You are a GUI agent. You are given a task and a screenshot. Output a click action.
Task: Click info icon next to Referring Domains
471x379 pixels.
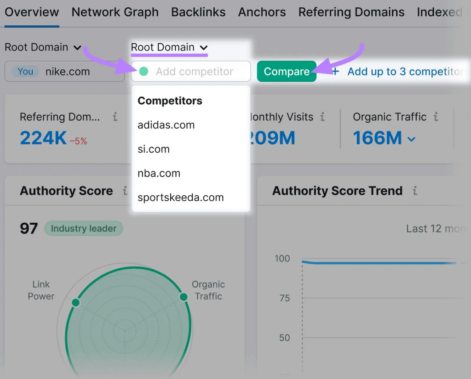point(115,117)
